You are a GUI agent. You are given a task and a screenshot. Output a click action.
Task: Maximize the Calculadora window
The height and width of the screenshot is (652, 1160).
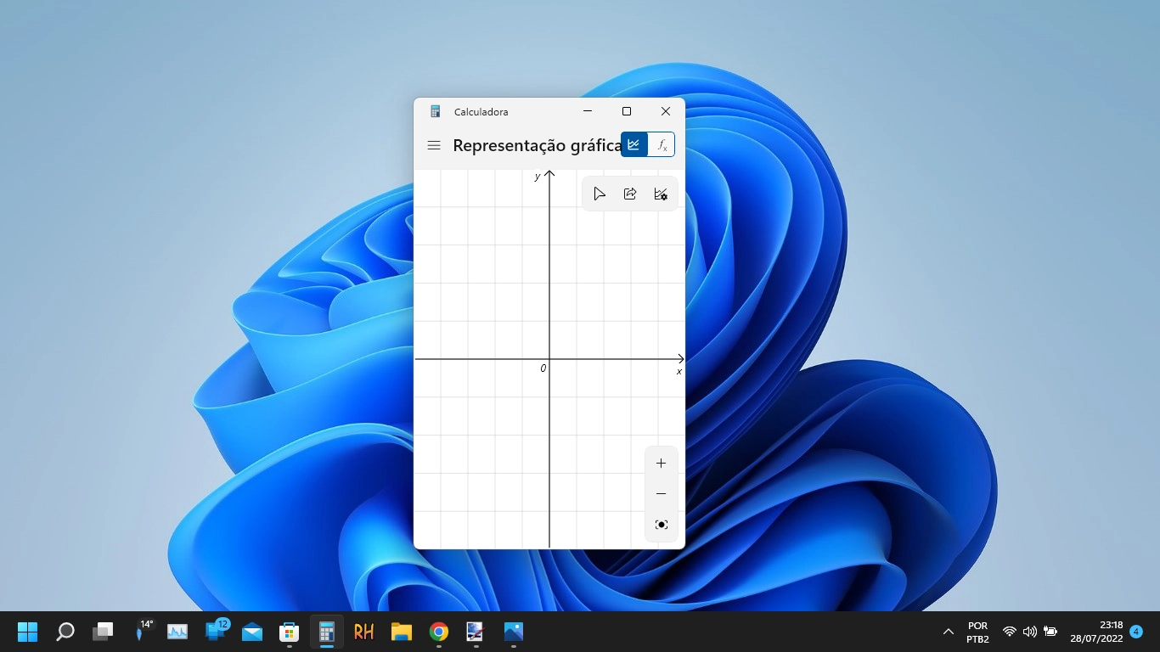(627, 111)
